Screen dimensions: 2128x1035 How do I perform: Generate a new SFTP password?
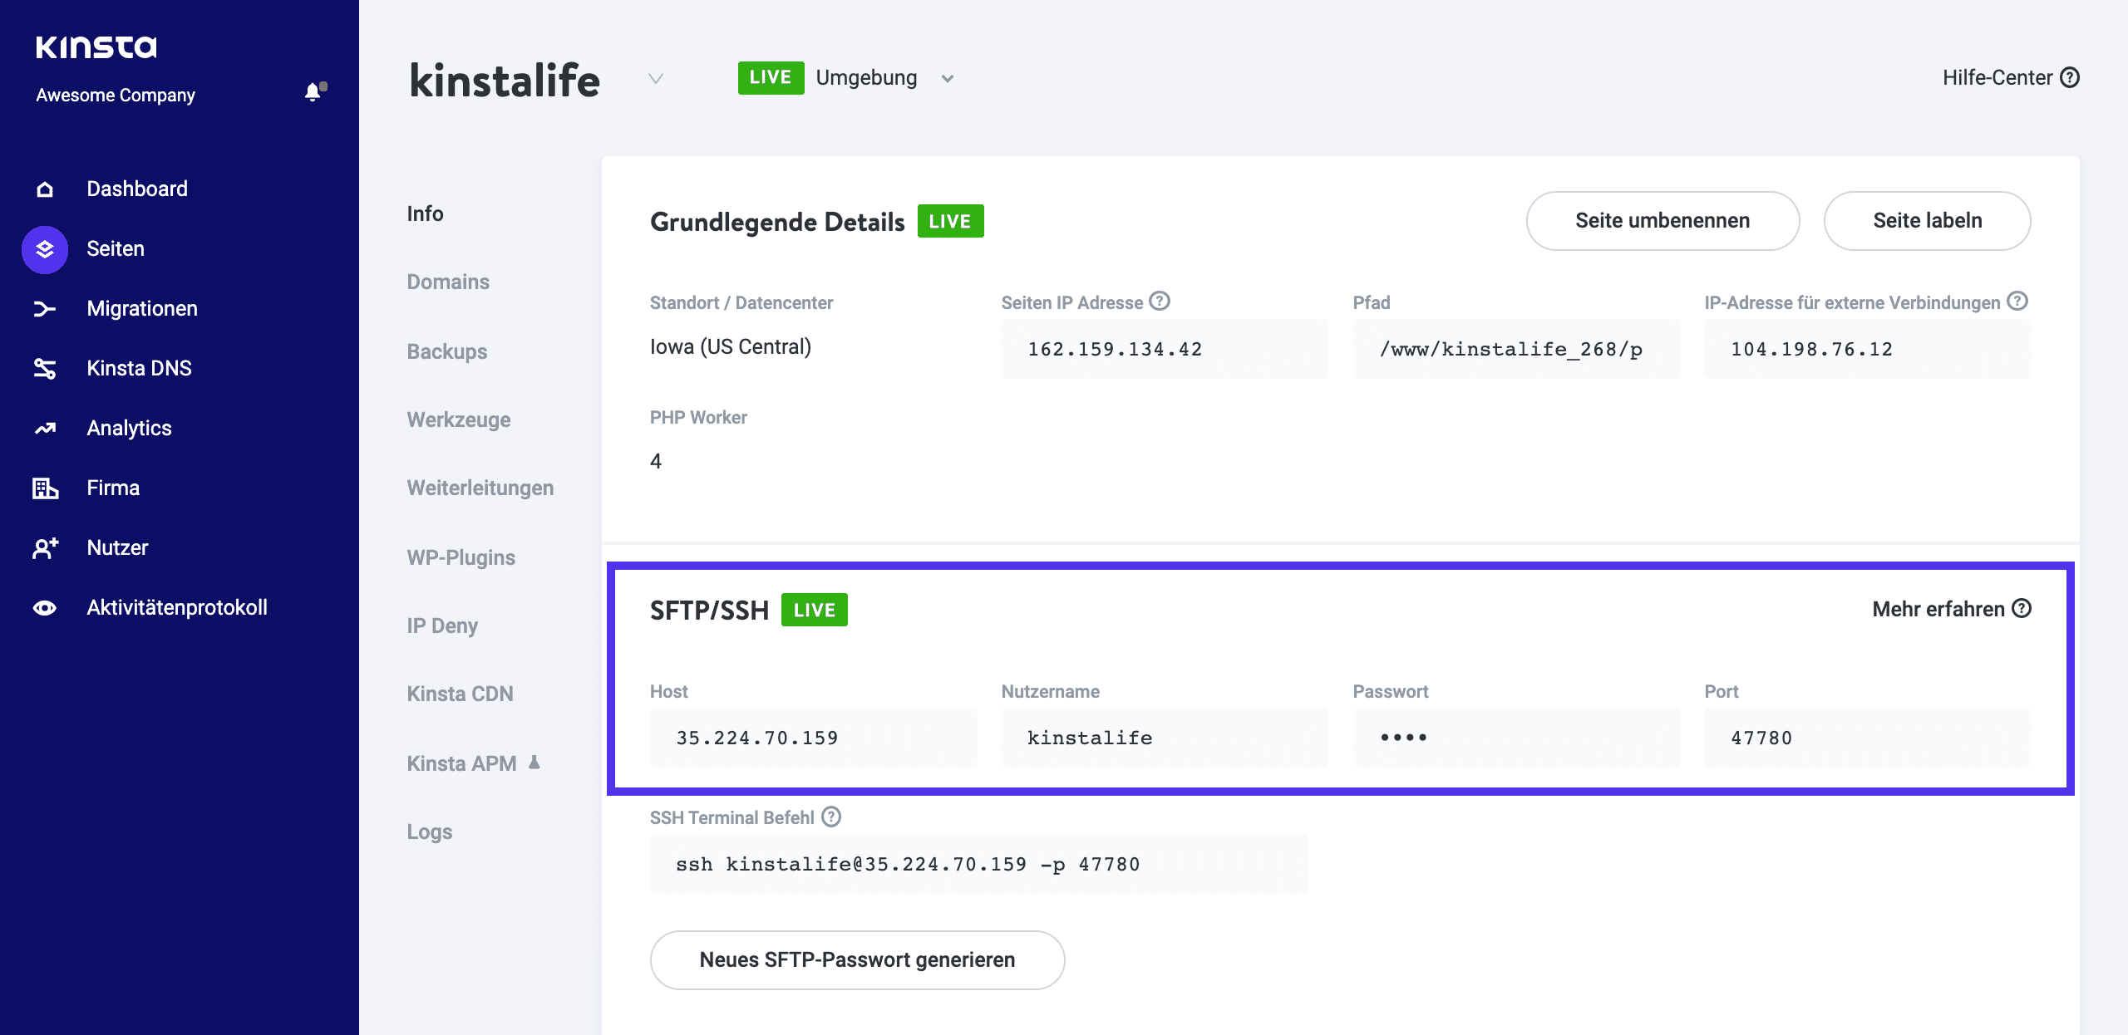857,959
